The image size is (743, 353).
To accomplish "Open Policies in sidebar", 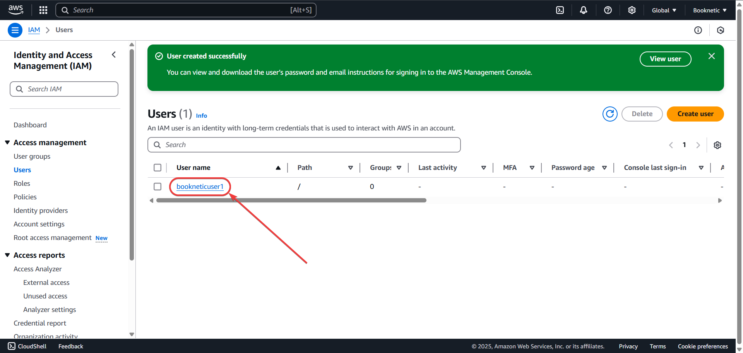I will [x=25, y=197].
